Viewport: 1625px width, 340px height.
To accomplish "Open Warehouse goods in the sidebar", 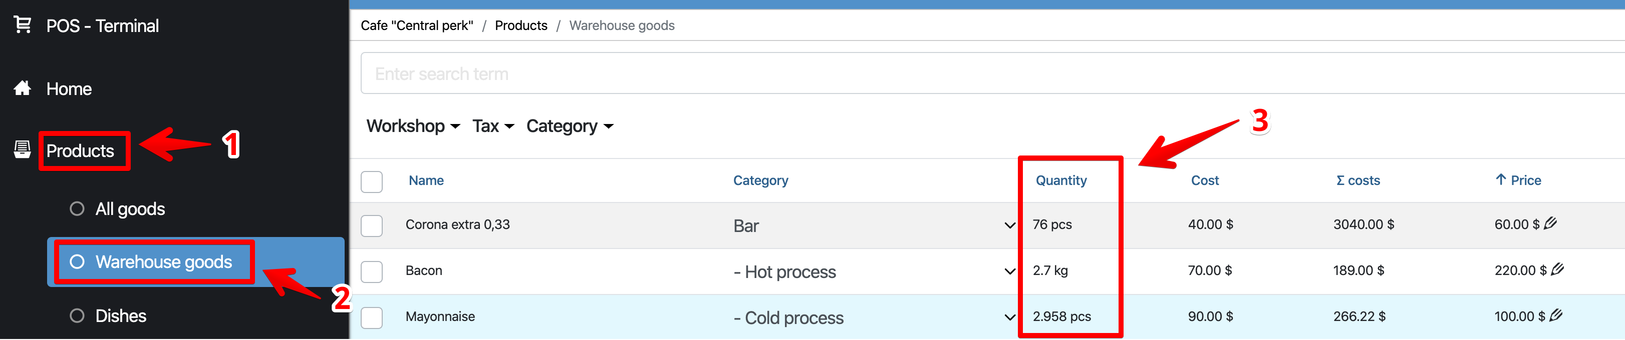I will 163,262.
